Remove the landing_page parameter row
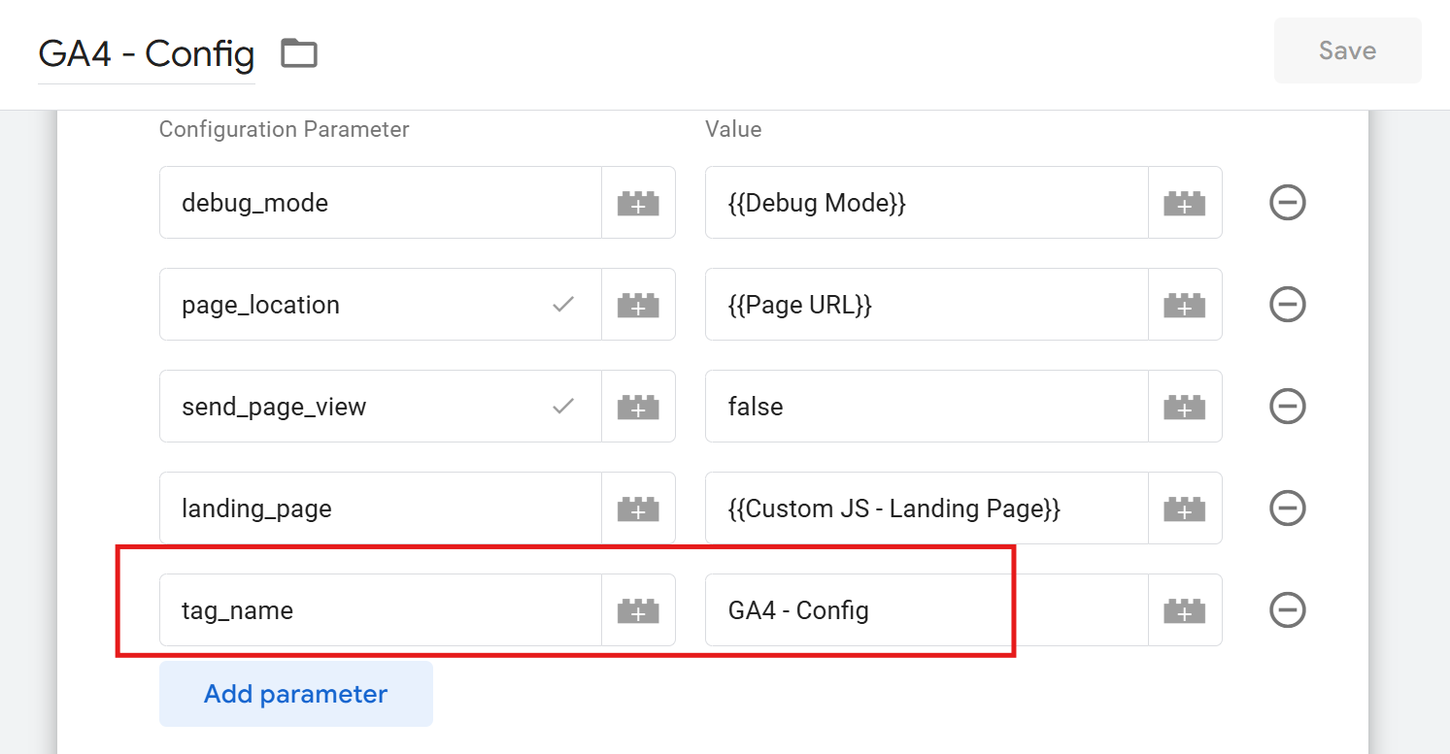Image resolution: width=1450 pixels, height=754 pixels. pyautogui.click(x=1288, y=508)
